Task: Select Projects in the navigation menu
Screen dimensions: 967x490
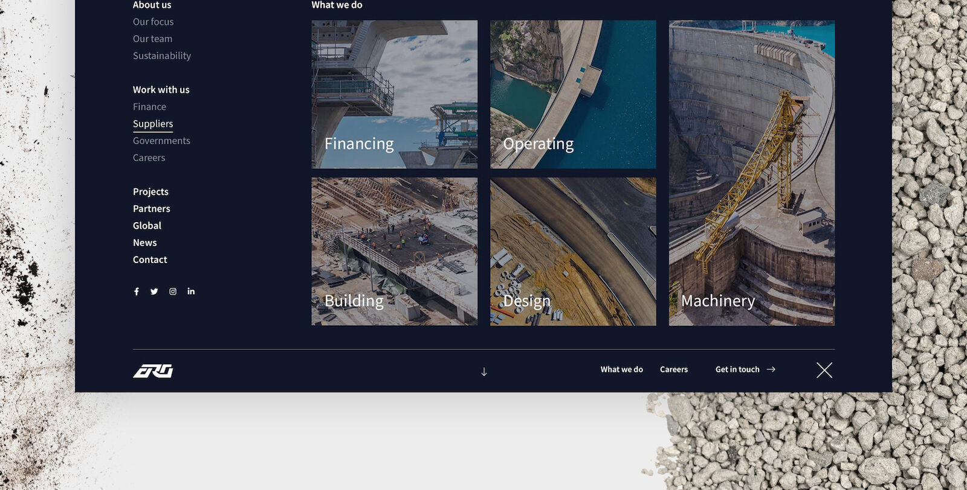Action: [150, 192]
